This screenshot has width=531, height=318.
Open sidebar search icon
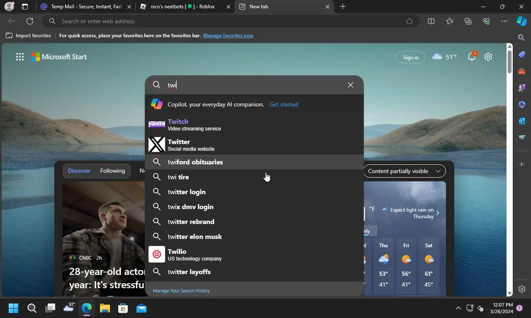(x=522, y=38)
